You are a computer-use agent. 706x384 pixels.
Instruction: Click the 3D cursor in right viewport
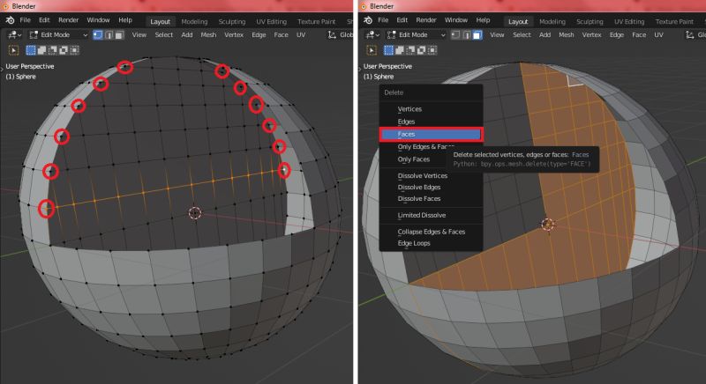pos(547,225)
